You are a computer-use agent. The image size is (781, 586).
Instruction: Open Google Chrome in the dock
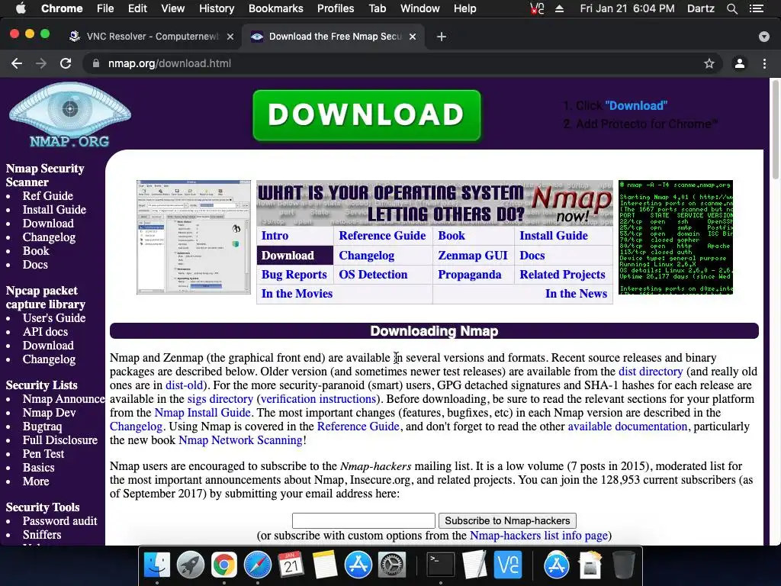(x=223, y=565)
